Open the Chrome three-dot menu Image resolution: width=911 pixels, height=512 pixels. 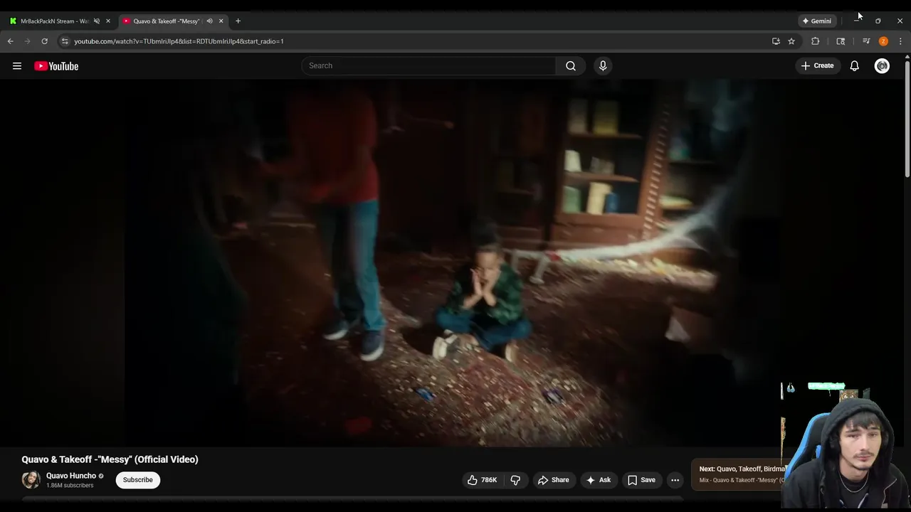(x=900, y=41)
